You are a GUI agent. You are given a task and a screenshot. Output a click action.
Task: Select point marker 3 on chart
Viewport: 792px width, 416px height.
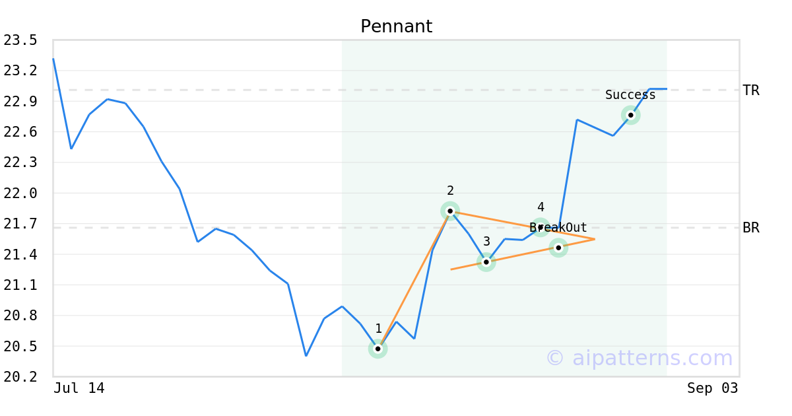tap(486, 262)
